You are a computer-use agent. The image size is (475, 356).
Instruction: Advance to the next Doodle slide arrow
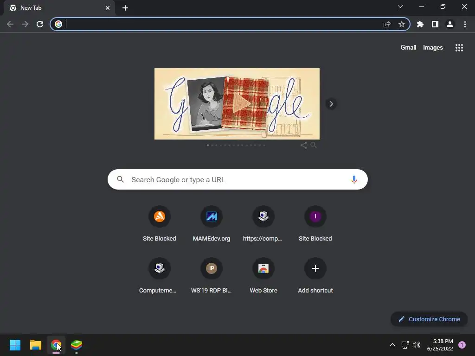[331, 104]
